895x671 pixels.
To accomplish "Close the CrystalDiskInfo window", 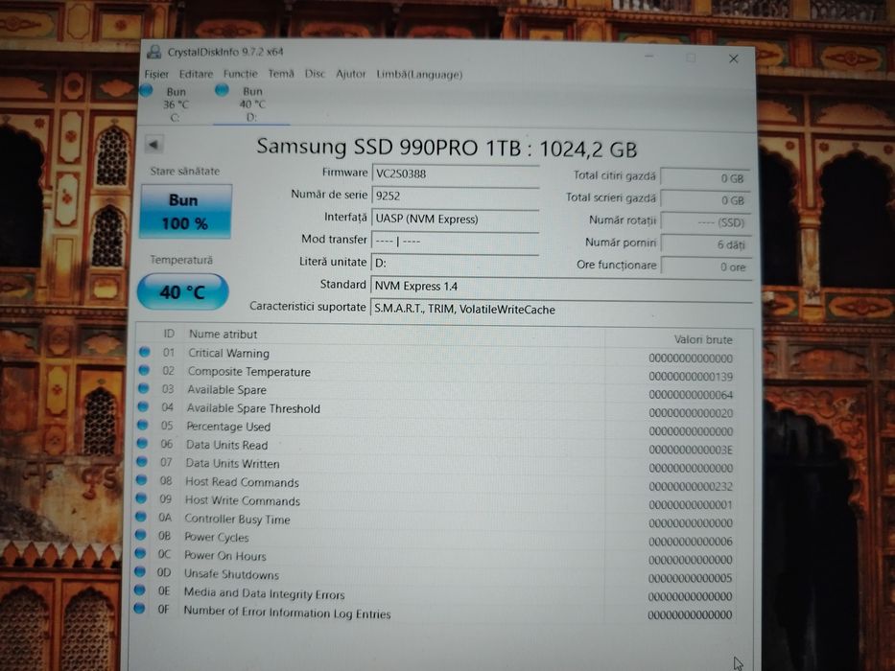I will (734, 58).
